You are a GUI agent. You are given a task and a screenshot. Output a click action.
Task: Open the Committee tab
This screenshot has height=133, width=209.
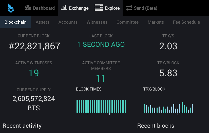(x=128, y=22)
